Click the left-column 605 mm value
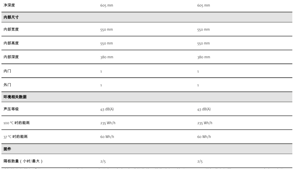 tap(107, 6)
